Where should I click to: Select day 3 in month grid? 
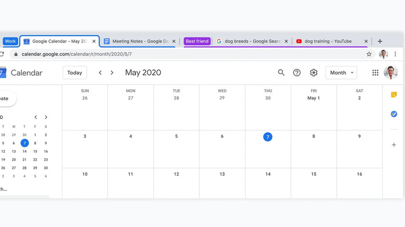(x=85, y=136)
